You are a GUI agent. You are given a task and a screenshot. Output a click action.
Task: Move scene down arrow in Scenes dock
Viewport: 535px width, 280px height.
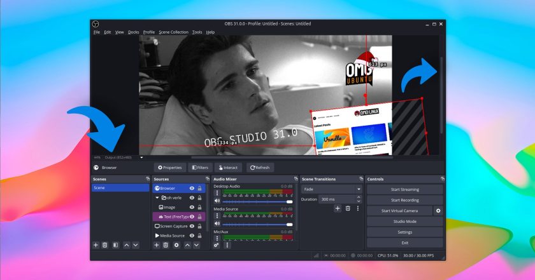(136, 245)
